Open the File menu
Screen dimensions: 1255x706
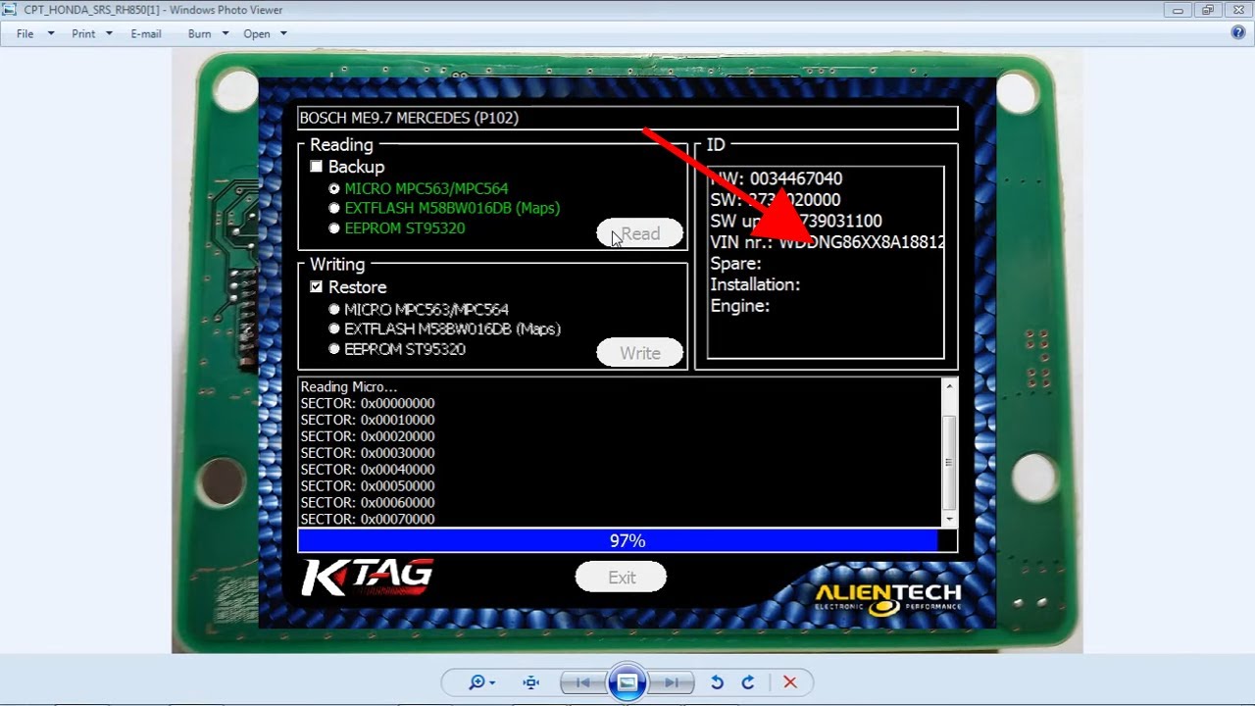pyautogui.click(x=25, y=33)
